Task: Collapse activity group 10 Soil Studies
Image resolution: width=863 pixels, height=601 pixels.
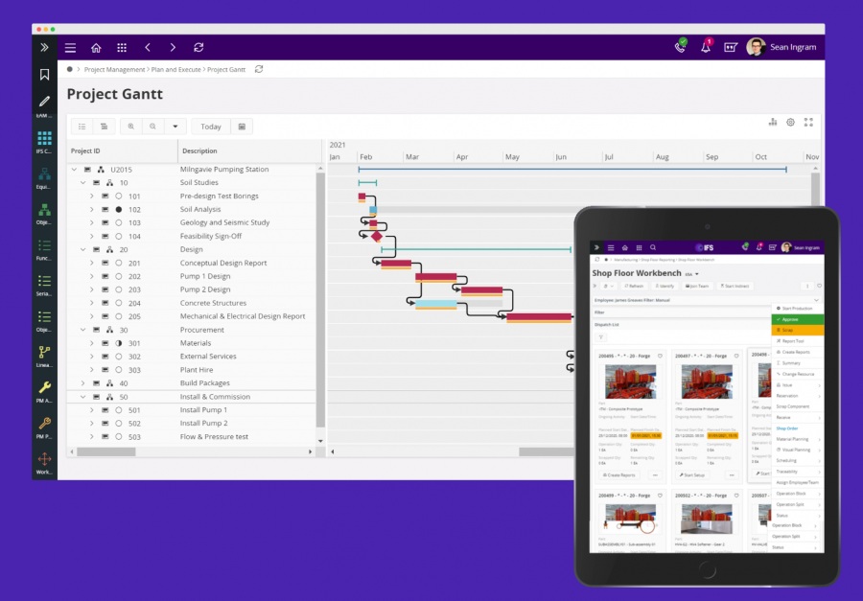Action: (x=83, y=183)
